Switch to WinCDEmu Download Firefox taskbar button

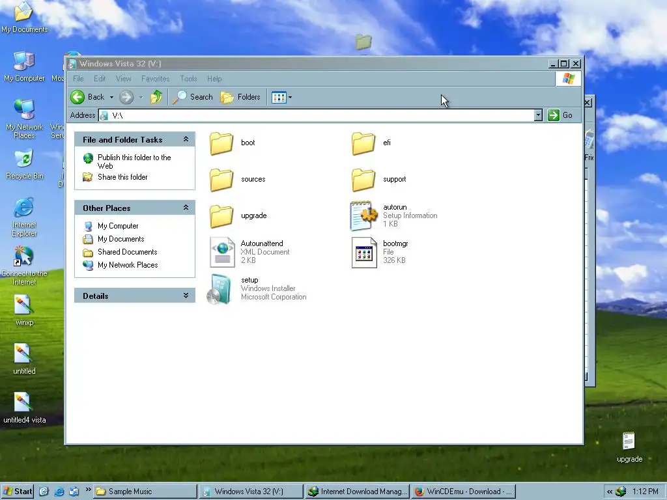463,492
